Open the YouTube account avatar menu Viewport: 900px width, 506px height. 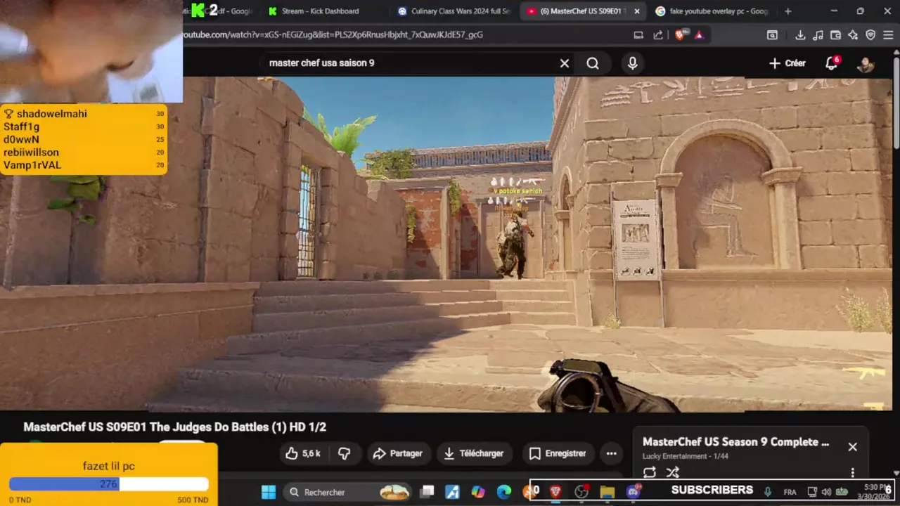click(866, 64)
